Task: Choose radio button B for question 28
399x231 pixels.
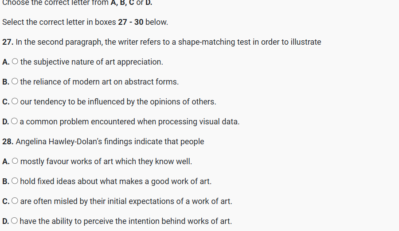Action: (15, 181)
